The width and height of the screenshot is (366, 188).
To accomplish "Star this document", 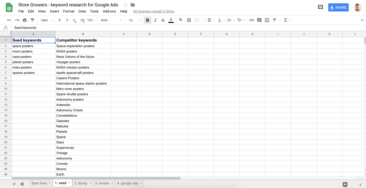I will (126, 5).
